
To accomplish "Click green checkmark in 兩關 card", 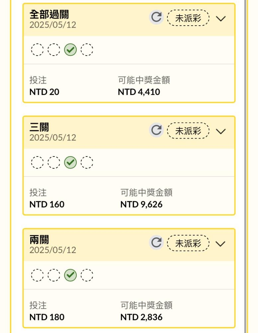I will click(70, 275).
